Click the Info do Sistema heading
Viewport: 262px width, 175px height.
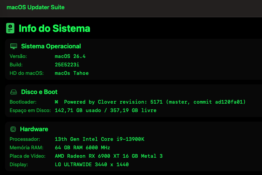54,28
